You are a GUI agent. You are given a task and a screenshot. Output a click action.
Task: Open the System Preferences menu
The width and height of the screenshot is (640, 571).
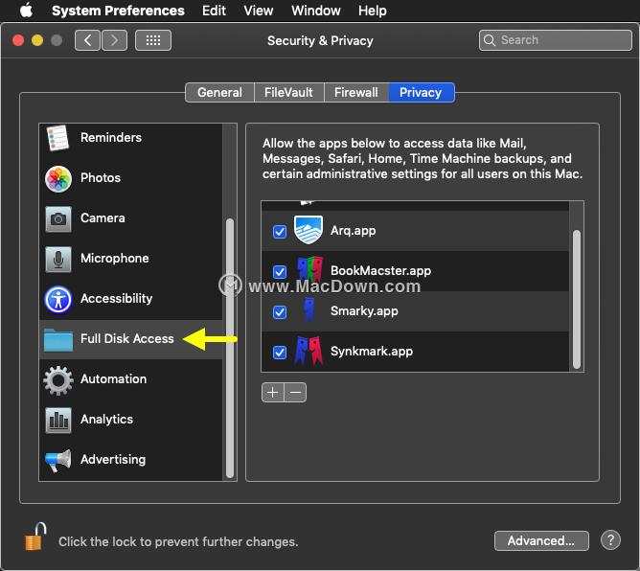click(118, 11)
